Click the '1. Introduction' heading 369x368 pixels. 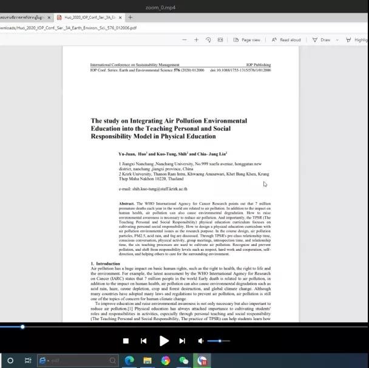pos(106,264)
